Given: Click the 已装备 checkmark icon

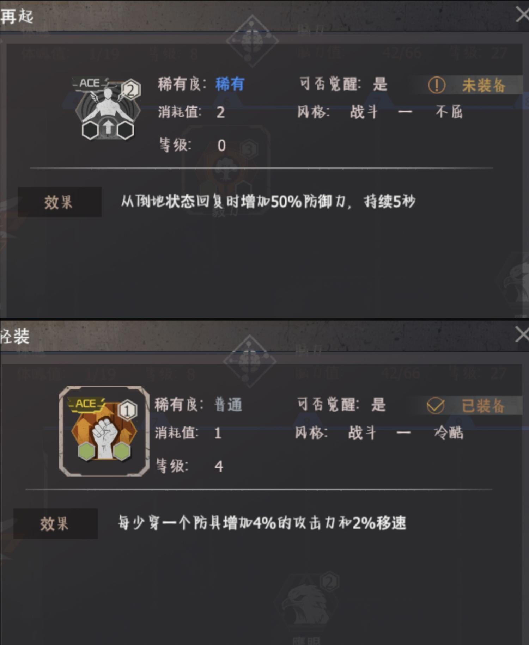Looking at the screenshot, I should [436, 405].
